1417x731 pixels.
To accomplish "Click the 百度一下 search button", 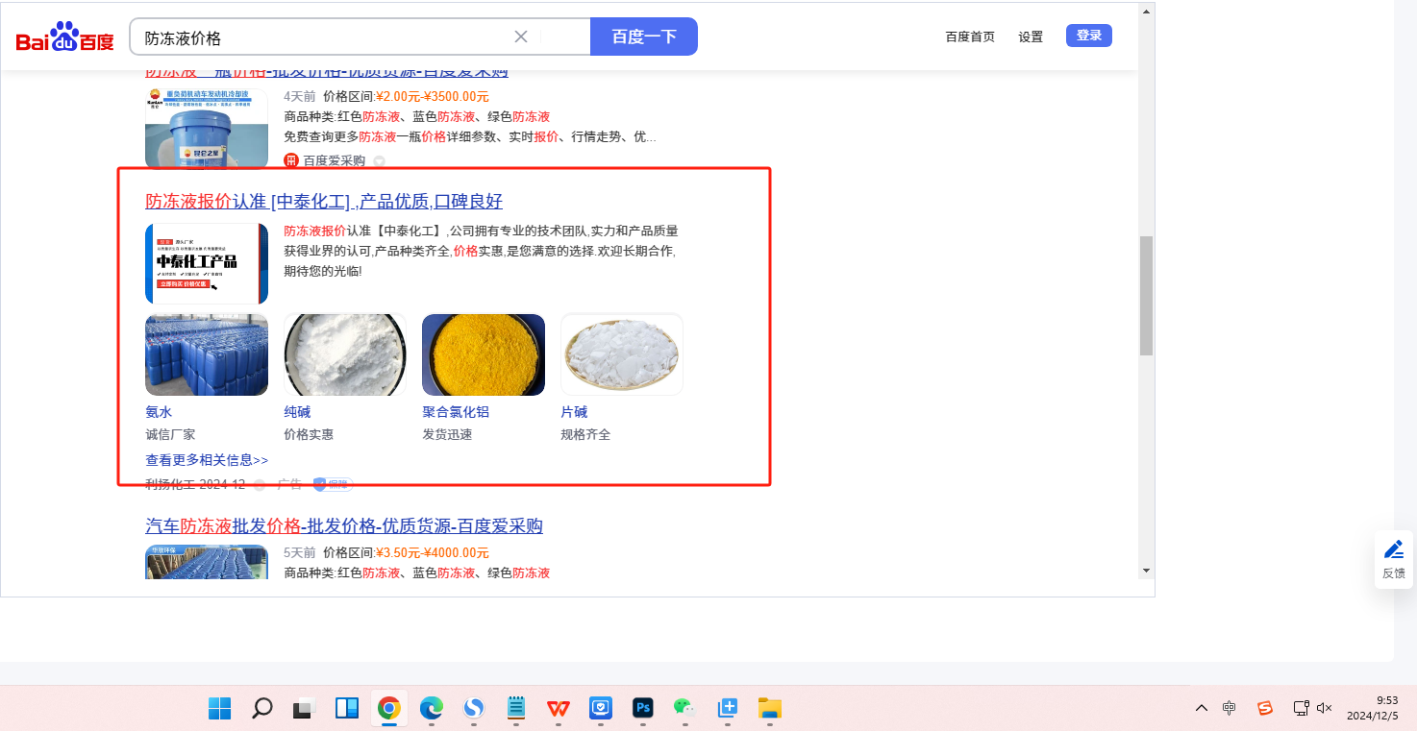I will tap(644, 37).
